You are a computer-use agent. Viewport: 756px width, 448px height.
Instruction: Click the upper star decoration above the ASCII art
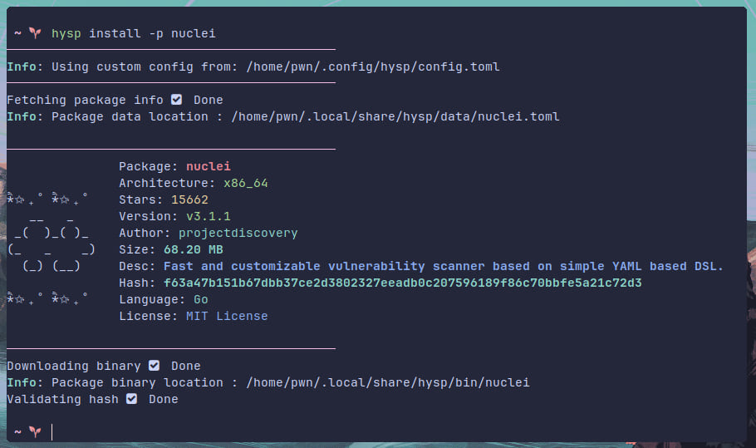click(47, 199)
